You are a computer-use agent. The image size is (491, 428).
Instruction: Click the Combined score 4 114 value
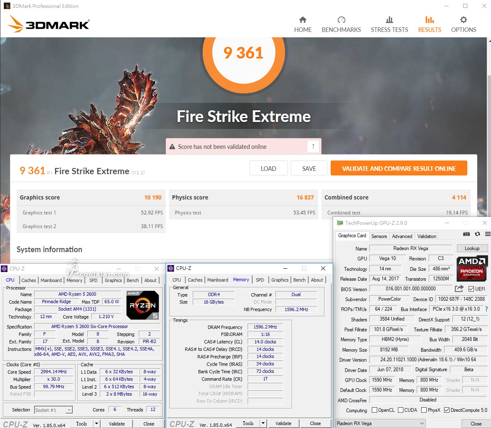[x=459, y=197]
